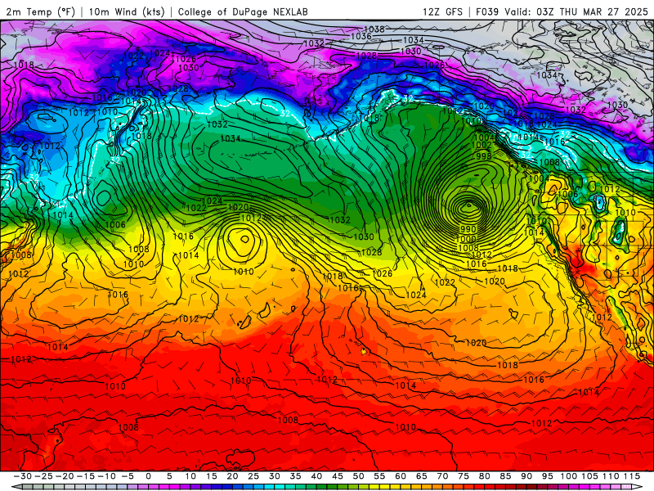This screenshot has height=491, width=654.
Task: Click the 90 value on temperature scale
Action: tap(526, 476)
